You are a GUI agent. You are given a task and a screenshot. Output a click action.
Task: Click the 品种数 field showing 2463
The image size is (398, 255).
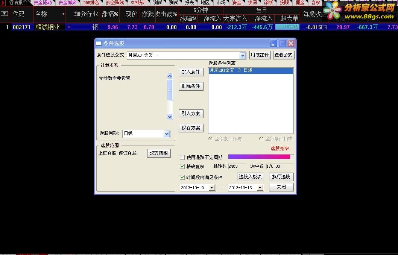237,167
